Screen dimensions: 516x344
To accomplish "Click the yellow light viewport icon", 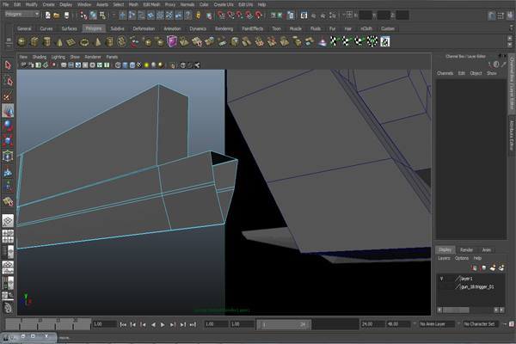I will [x=146, y=65].
